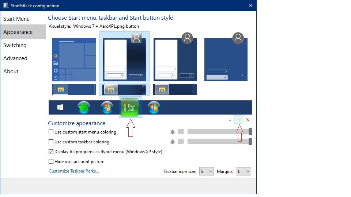Add a custom start button image with plus icon
351x197 pixels.
coord(239,120)
